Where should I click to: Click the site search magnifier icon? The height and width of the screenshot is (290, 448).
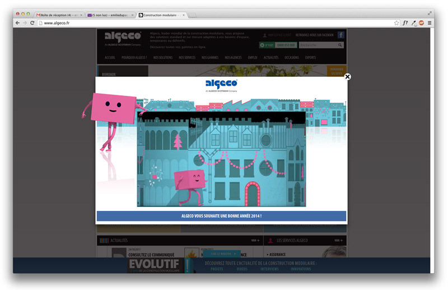tap(340, 45)
